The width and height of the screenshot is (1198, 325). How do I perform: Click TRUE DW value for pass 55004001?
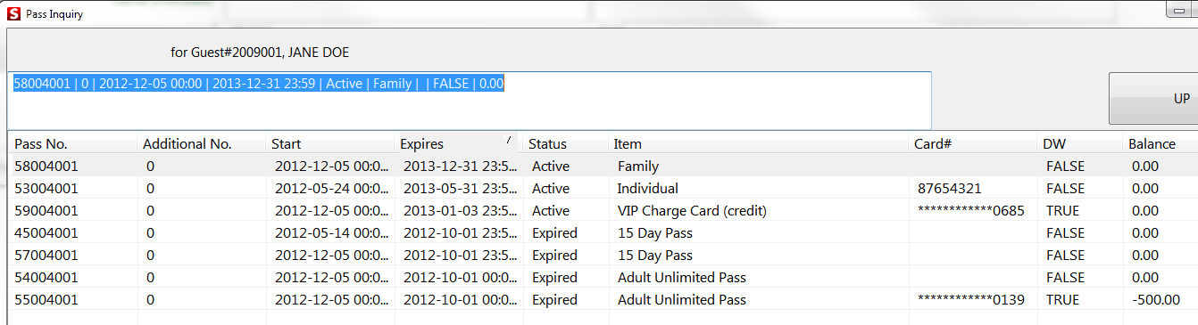[1062, 299]
